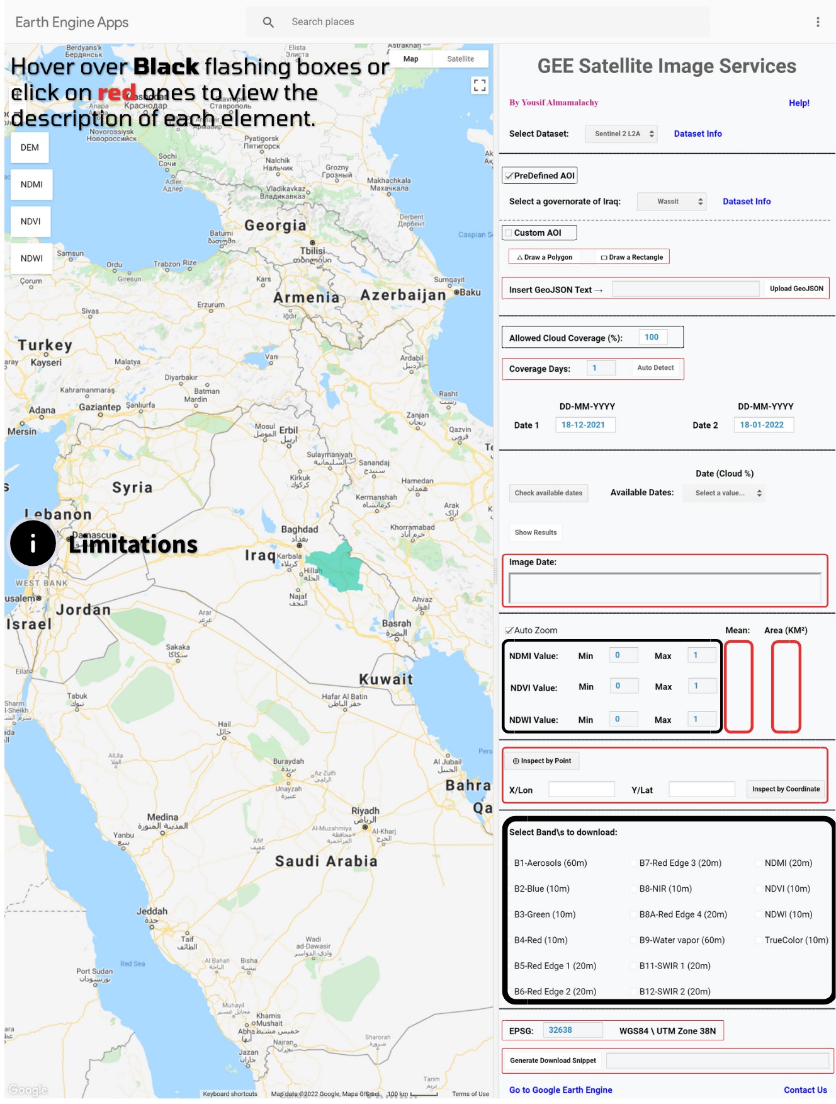This screenshot has width=836, height=1104.
Task: Enable the Custom AOI checkbox
Action: click(509, 233)
